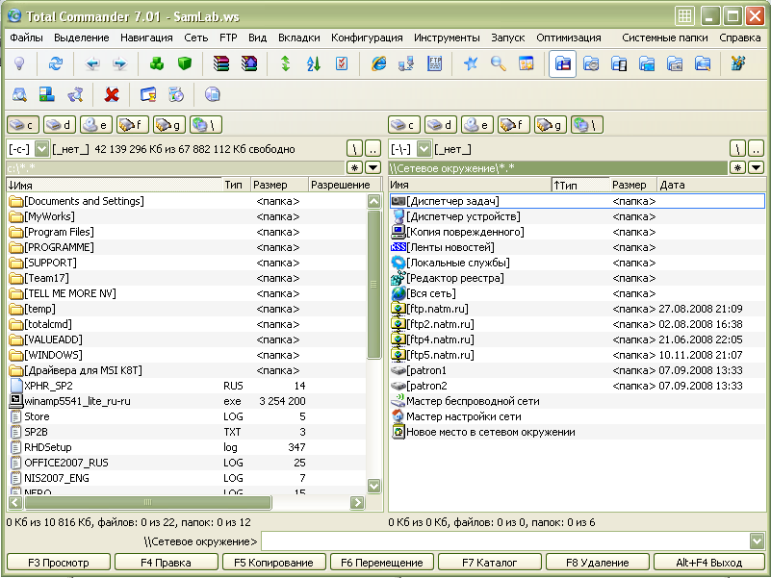Screen dimensions: 771x578
Task: Open left panel favorites asterisk button
Action: coord(354,168)
